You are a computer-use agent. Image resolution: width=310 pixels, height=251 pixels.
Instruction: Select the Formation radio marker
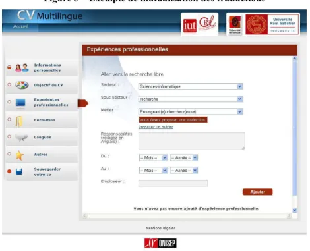coord(9,119)
